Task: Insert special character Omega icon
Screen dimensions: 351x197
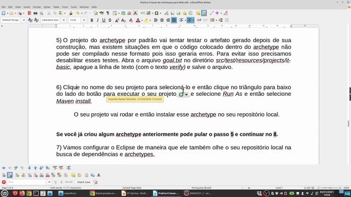Action: 156,13
